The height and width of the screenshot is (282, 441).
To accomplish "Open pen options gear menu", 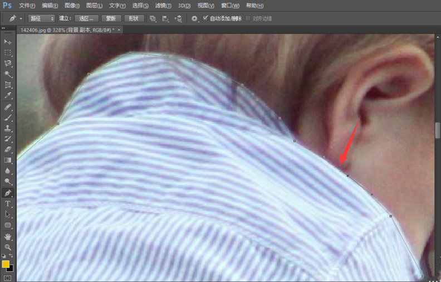I will (x=194, y=18).
